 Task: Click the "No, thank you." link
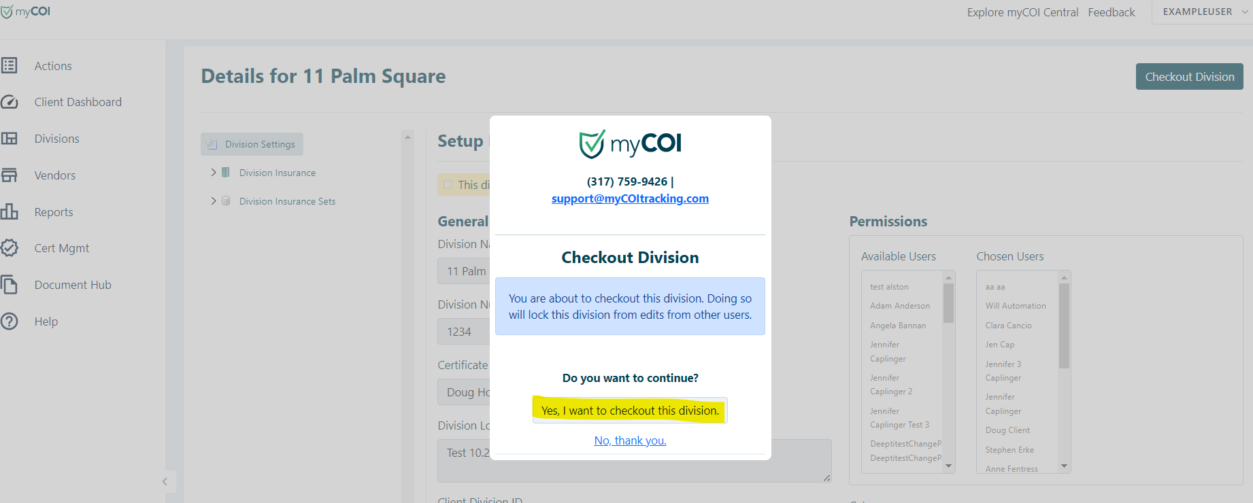pyautogui.click(x=630, y=440)
